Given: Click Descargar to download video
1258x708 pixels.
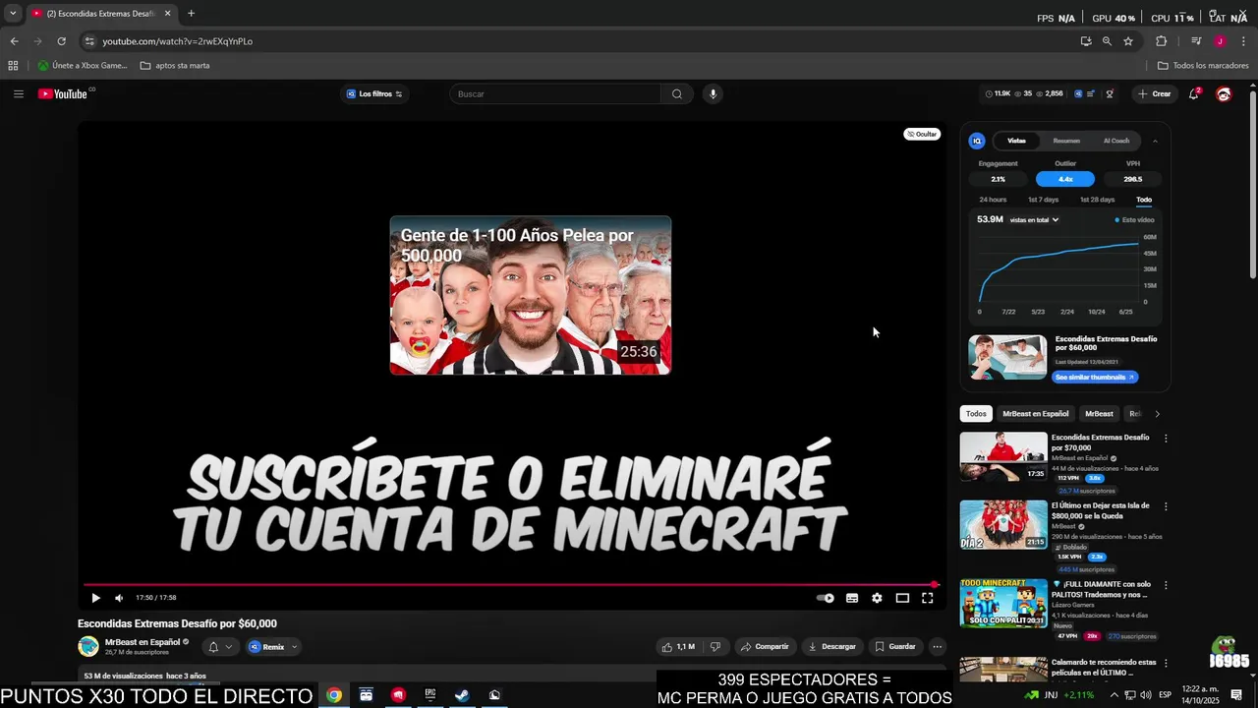Looking at the screenshot, I should click(x=831, y=647).
